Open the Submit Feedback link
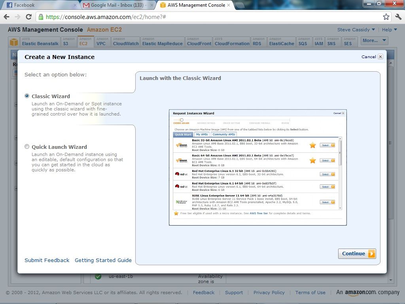Screen dimensions: 405x304 [x=47, y=260]
